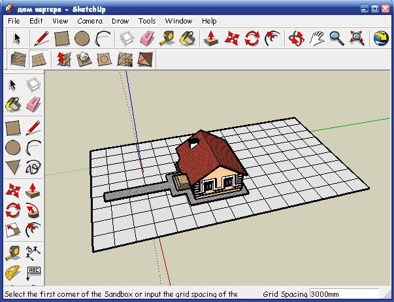Select the Arc tool in top toolbar
Viewport: 394px width, 302px height.
pyautogui.click(x=103, y=38)
